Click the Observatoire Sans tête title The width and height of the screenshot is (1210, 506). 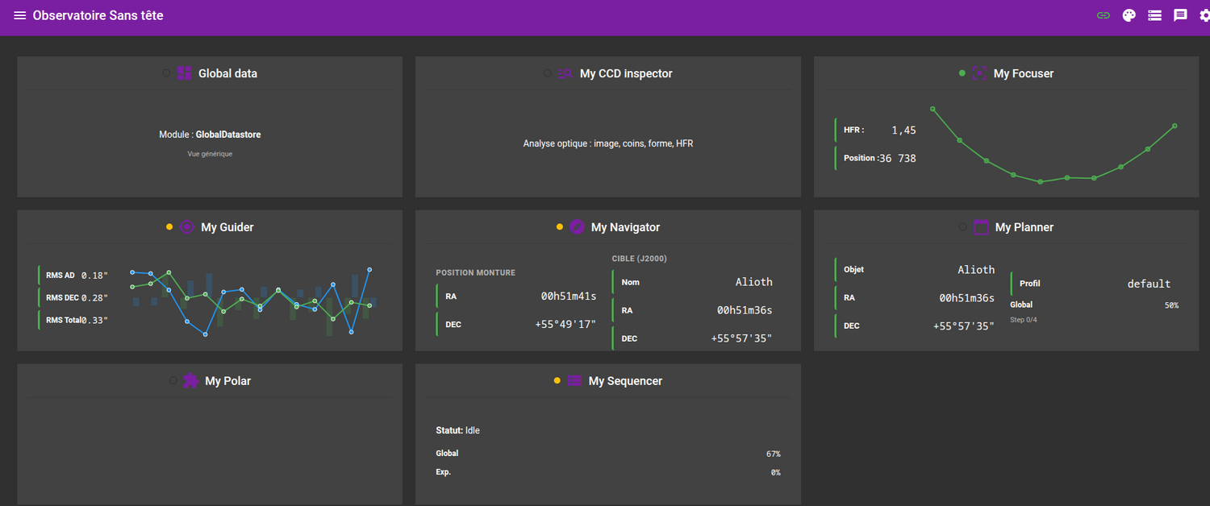(98, 15)
